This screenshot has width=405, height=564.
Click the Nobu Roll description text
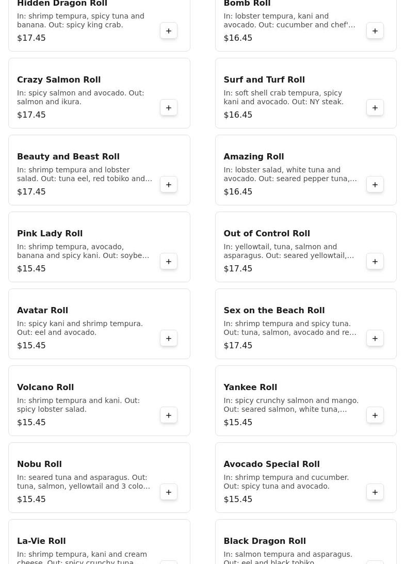tap(84, 482)
